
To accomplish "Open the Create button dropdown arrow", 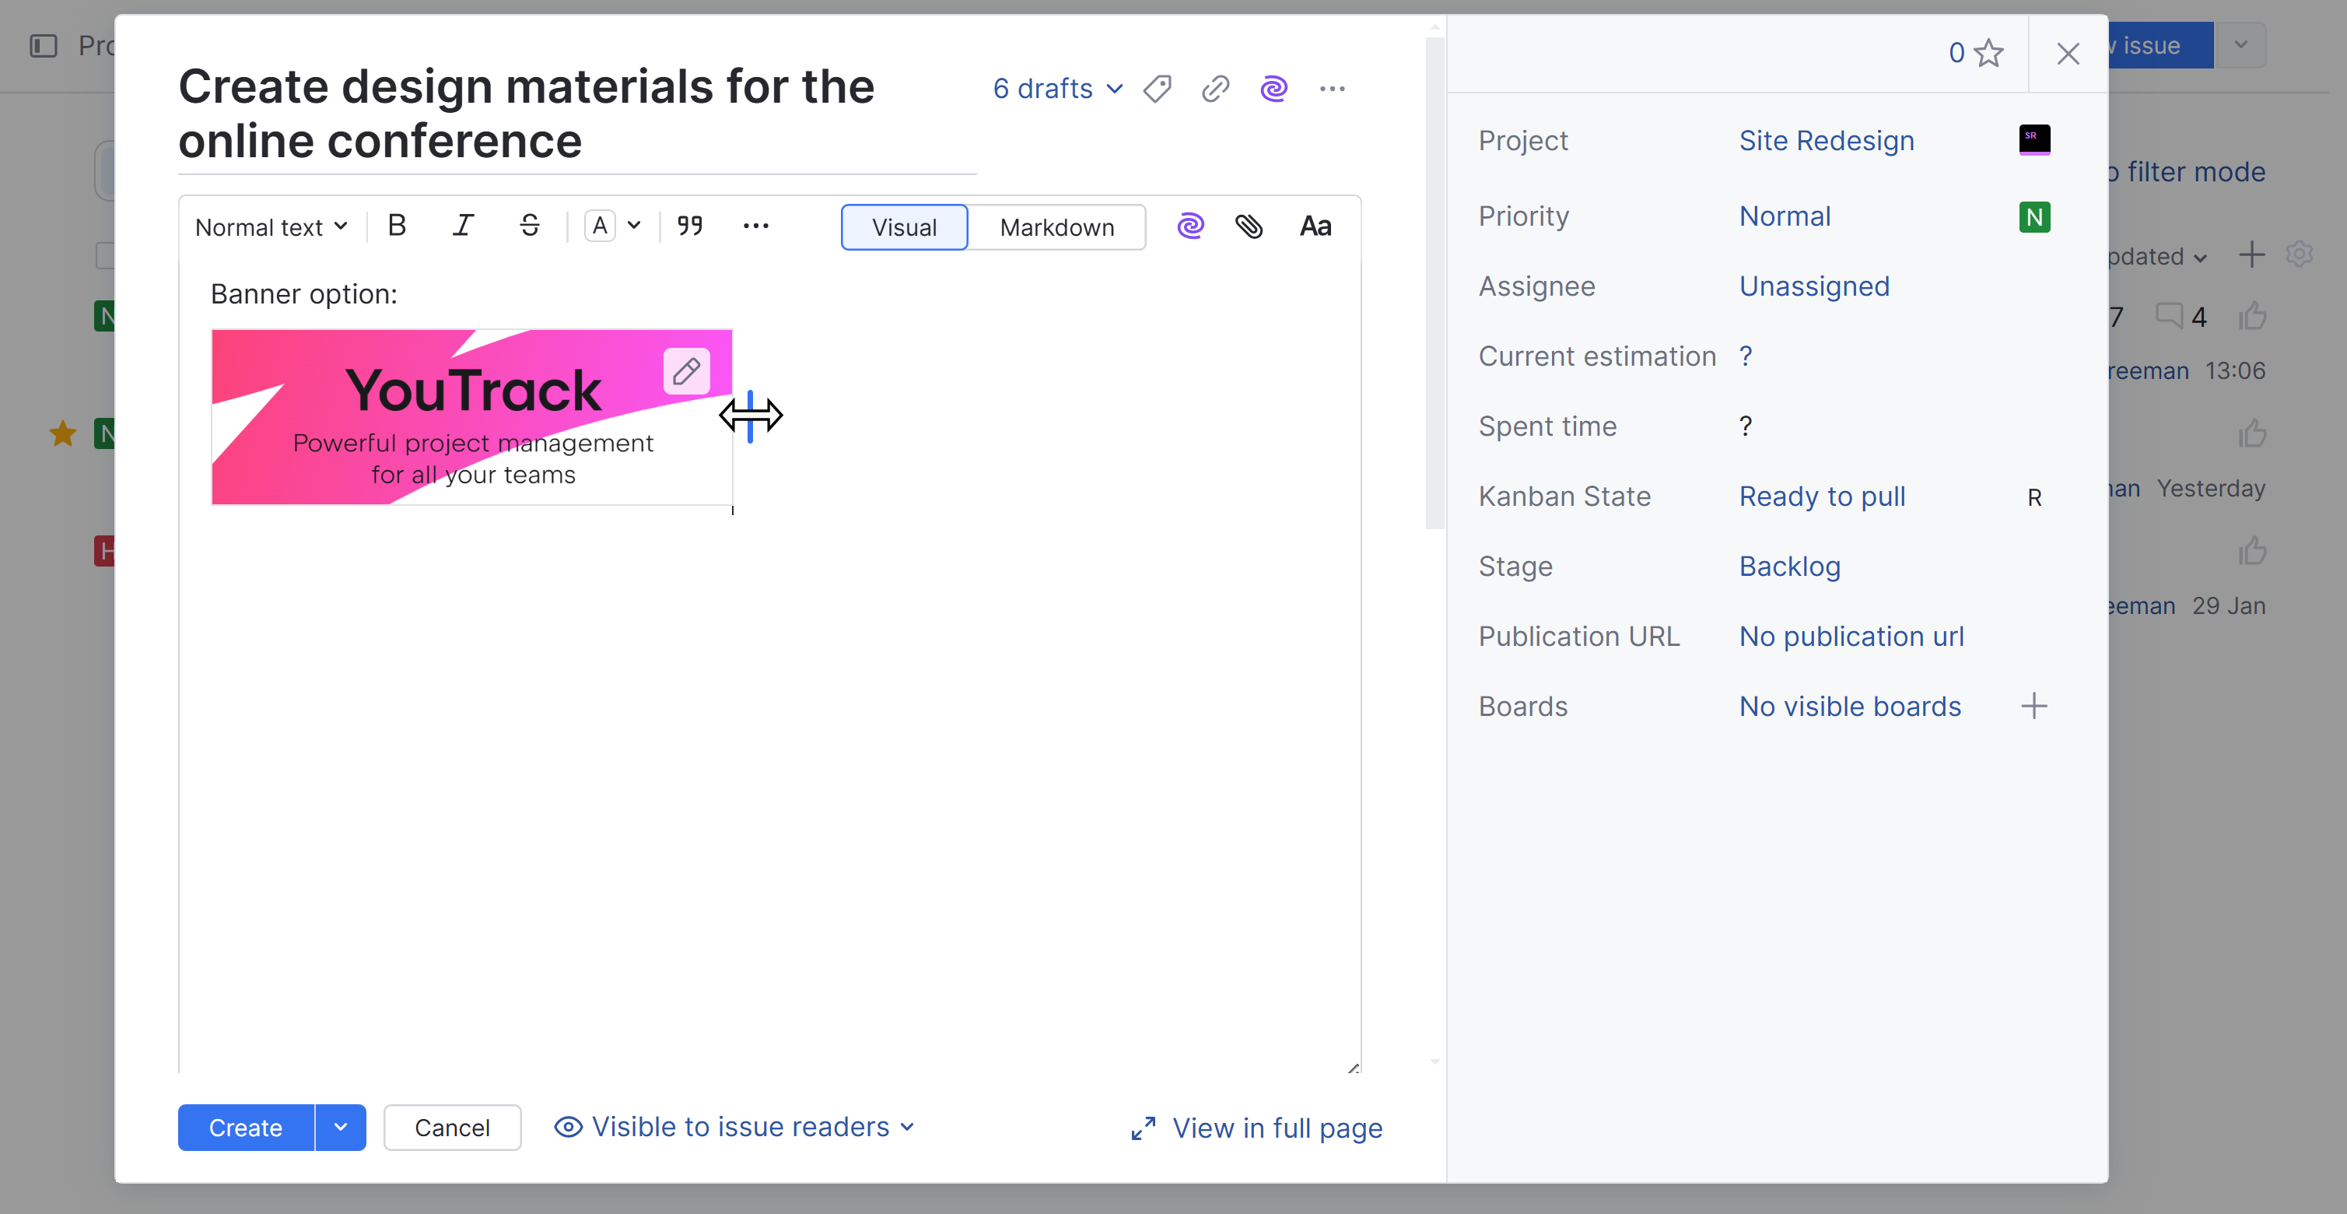I will [x=341, y=1128].
